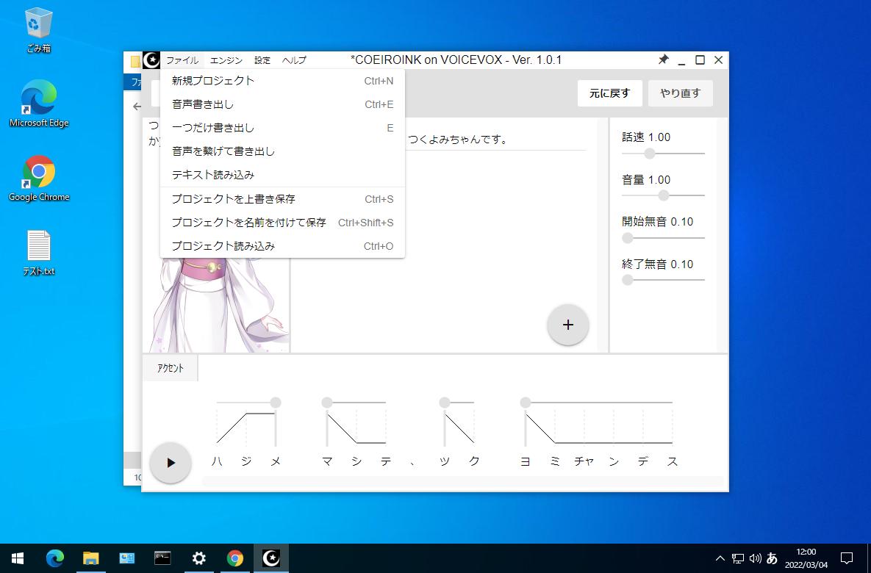
Task: Click the mora ヨ in accent panel
Action: (526, 461)
